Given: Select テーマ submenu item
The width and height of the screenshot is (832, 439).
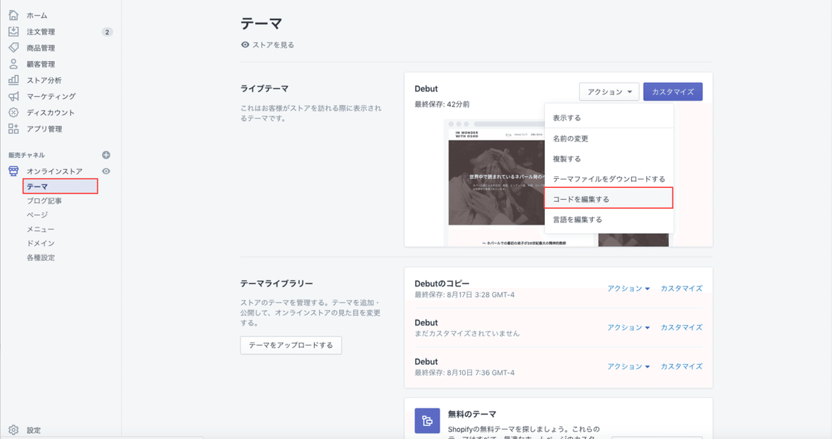Looking at the screenshot, I should 60,186.
